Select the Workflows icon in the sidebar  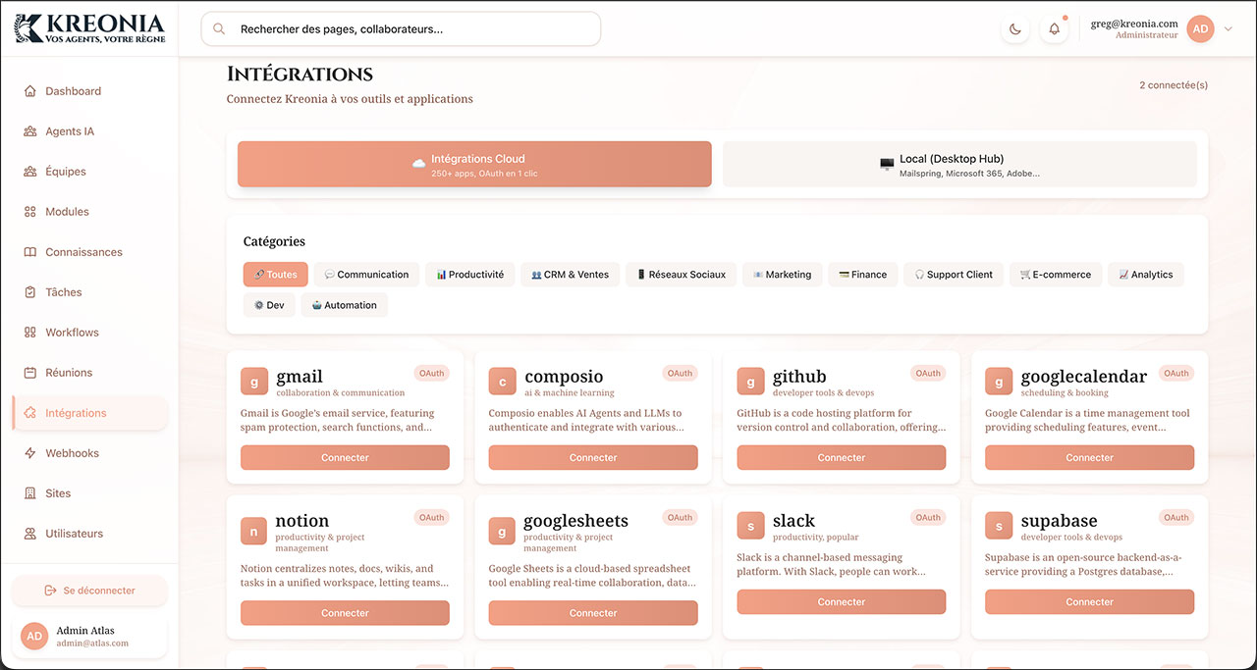(28, 332)
